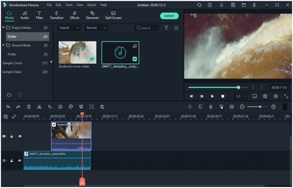Expand the playback quality 1/2 dropdown
The image size is (293, 188).
pyautogui.click(x=240, y=96)
